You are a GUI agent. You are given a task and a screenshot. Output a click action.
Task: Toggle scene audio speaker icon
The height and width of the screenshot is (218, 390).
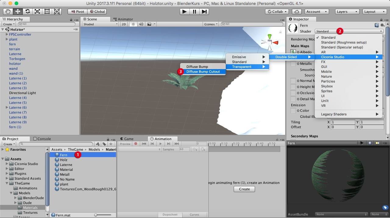(x=141, y=24)
